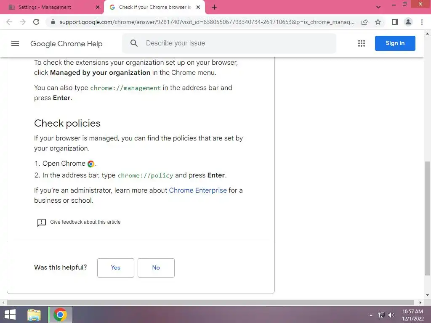Go back to the previous page
The height and width of the screenshot is (323, 431).
coord(9,22)
